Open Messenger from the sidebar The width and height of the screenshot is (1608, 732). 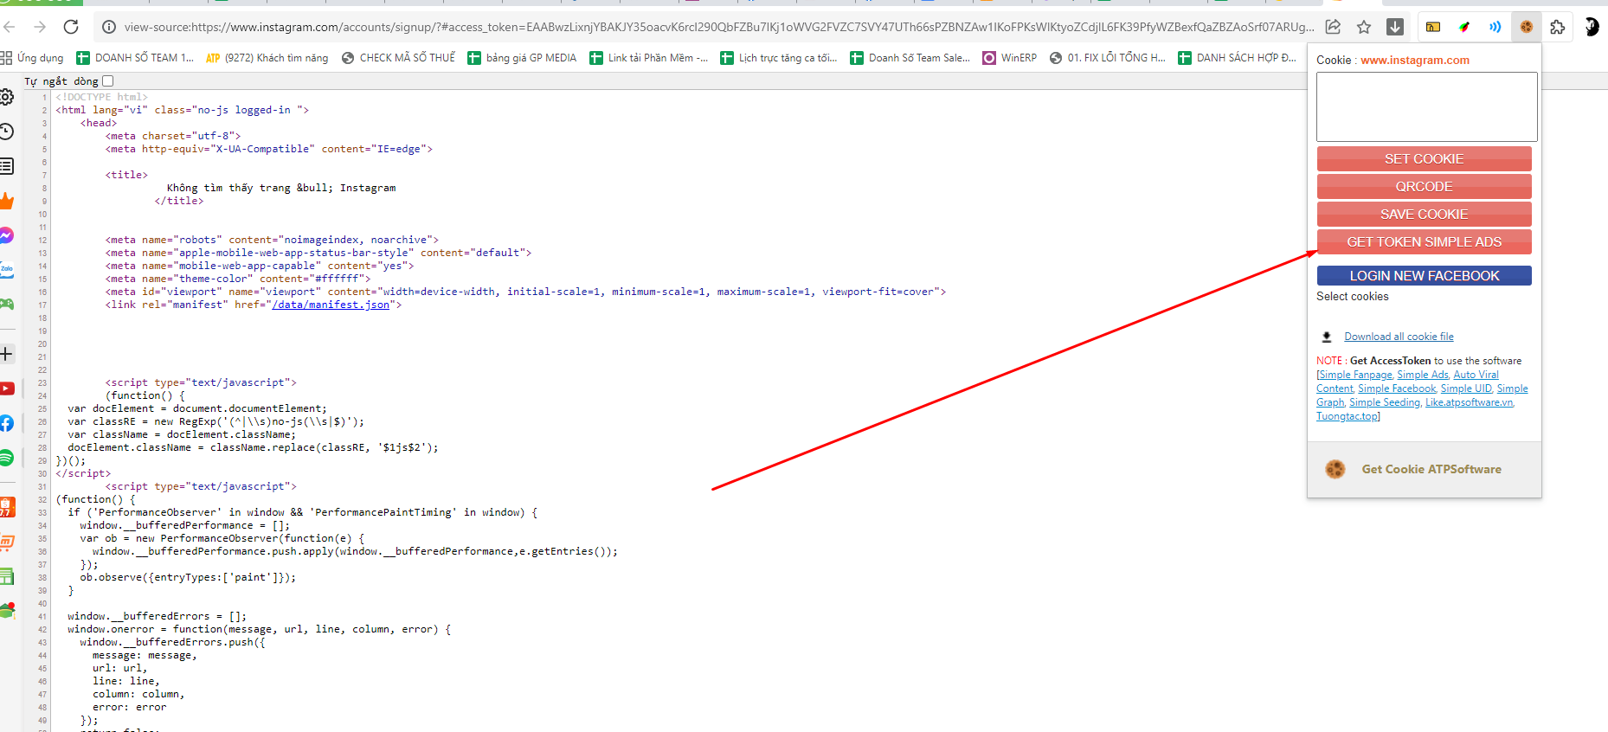(6, 235)
